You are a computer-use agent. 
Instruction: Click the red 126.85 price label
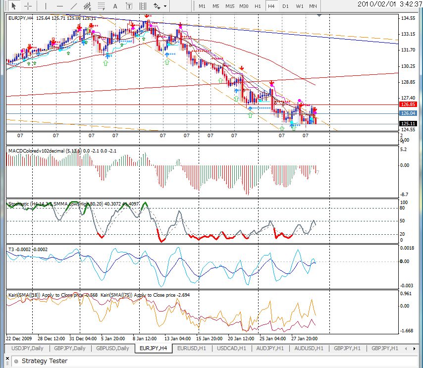tap(408, 105)
